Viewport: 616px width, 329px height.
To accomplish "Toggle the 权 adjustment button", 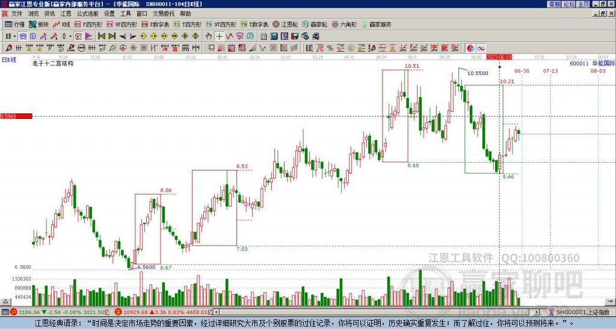I will pyautogui.click(x=78, y=37).
